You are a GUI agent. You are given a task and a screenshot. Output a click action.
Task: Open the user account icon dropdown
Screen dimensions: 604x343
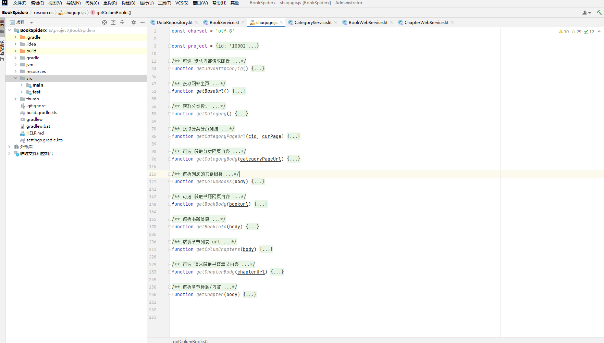587,13
